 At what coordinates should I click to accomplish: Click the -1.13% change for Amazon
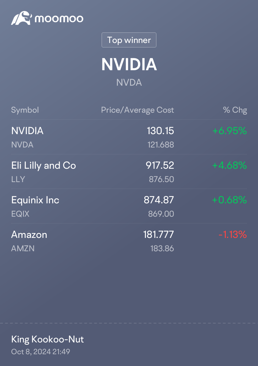tap(233, 234)
